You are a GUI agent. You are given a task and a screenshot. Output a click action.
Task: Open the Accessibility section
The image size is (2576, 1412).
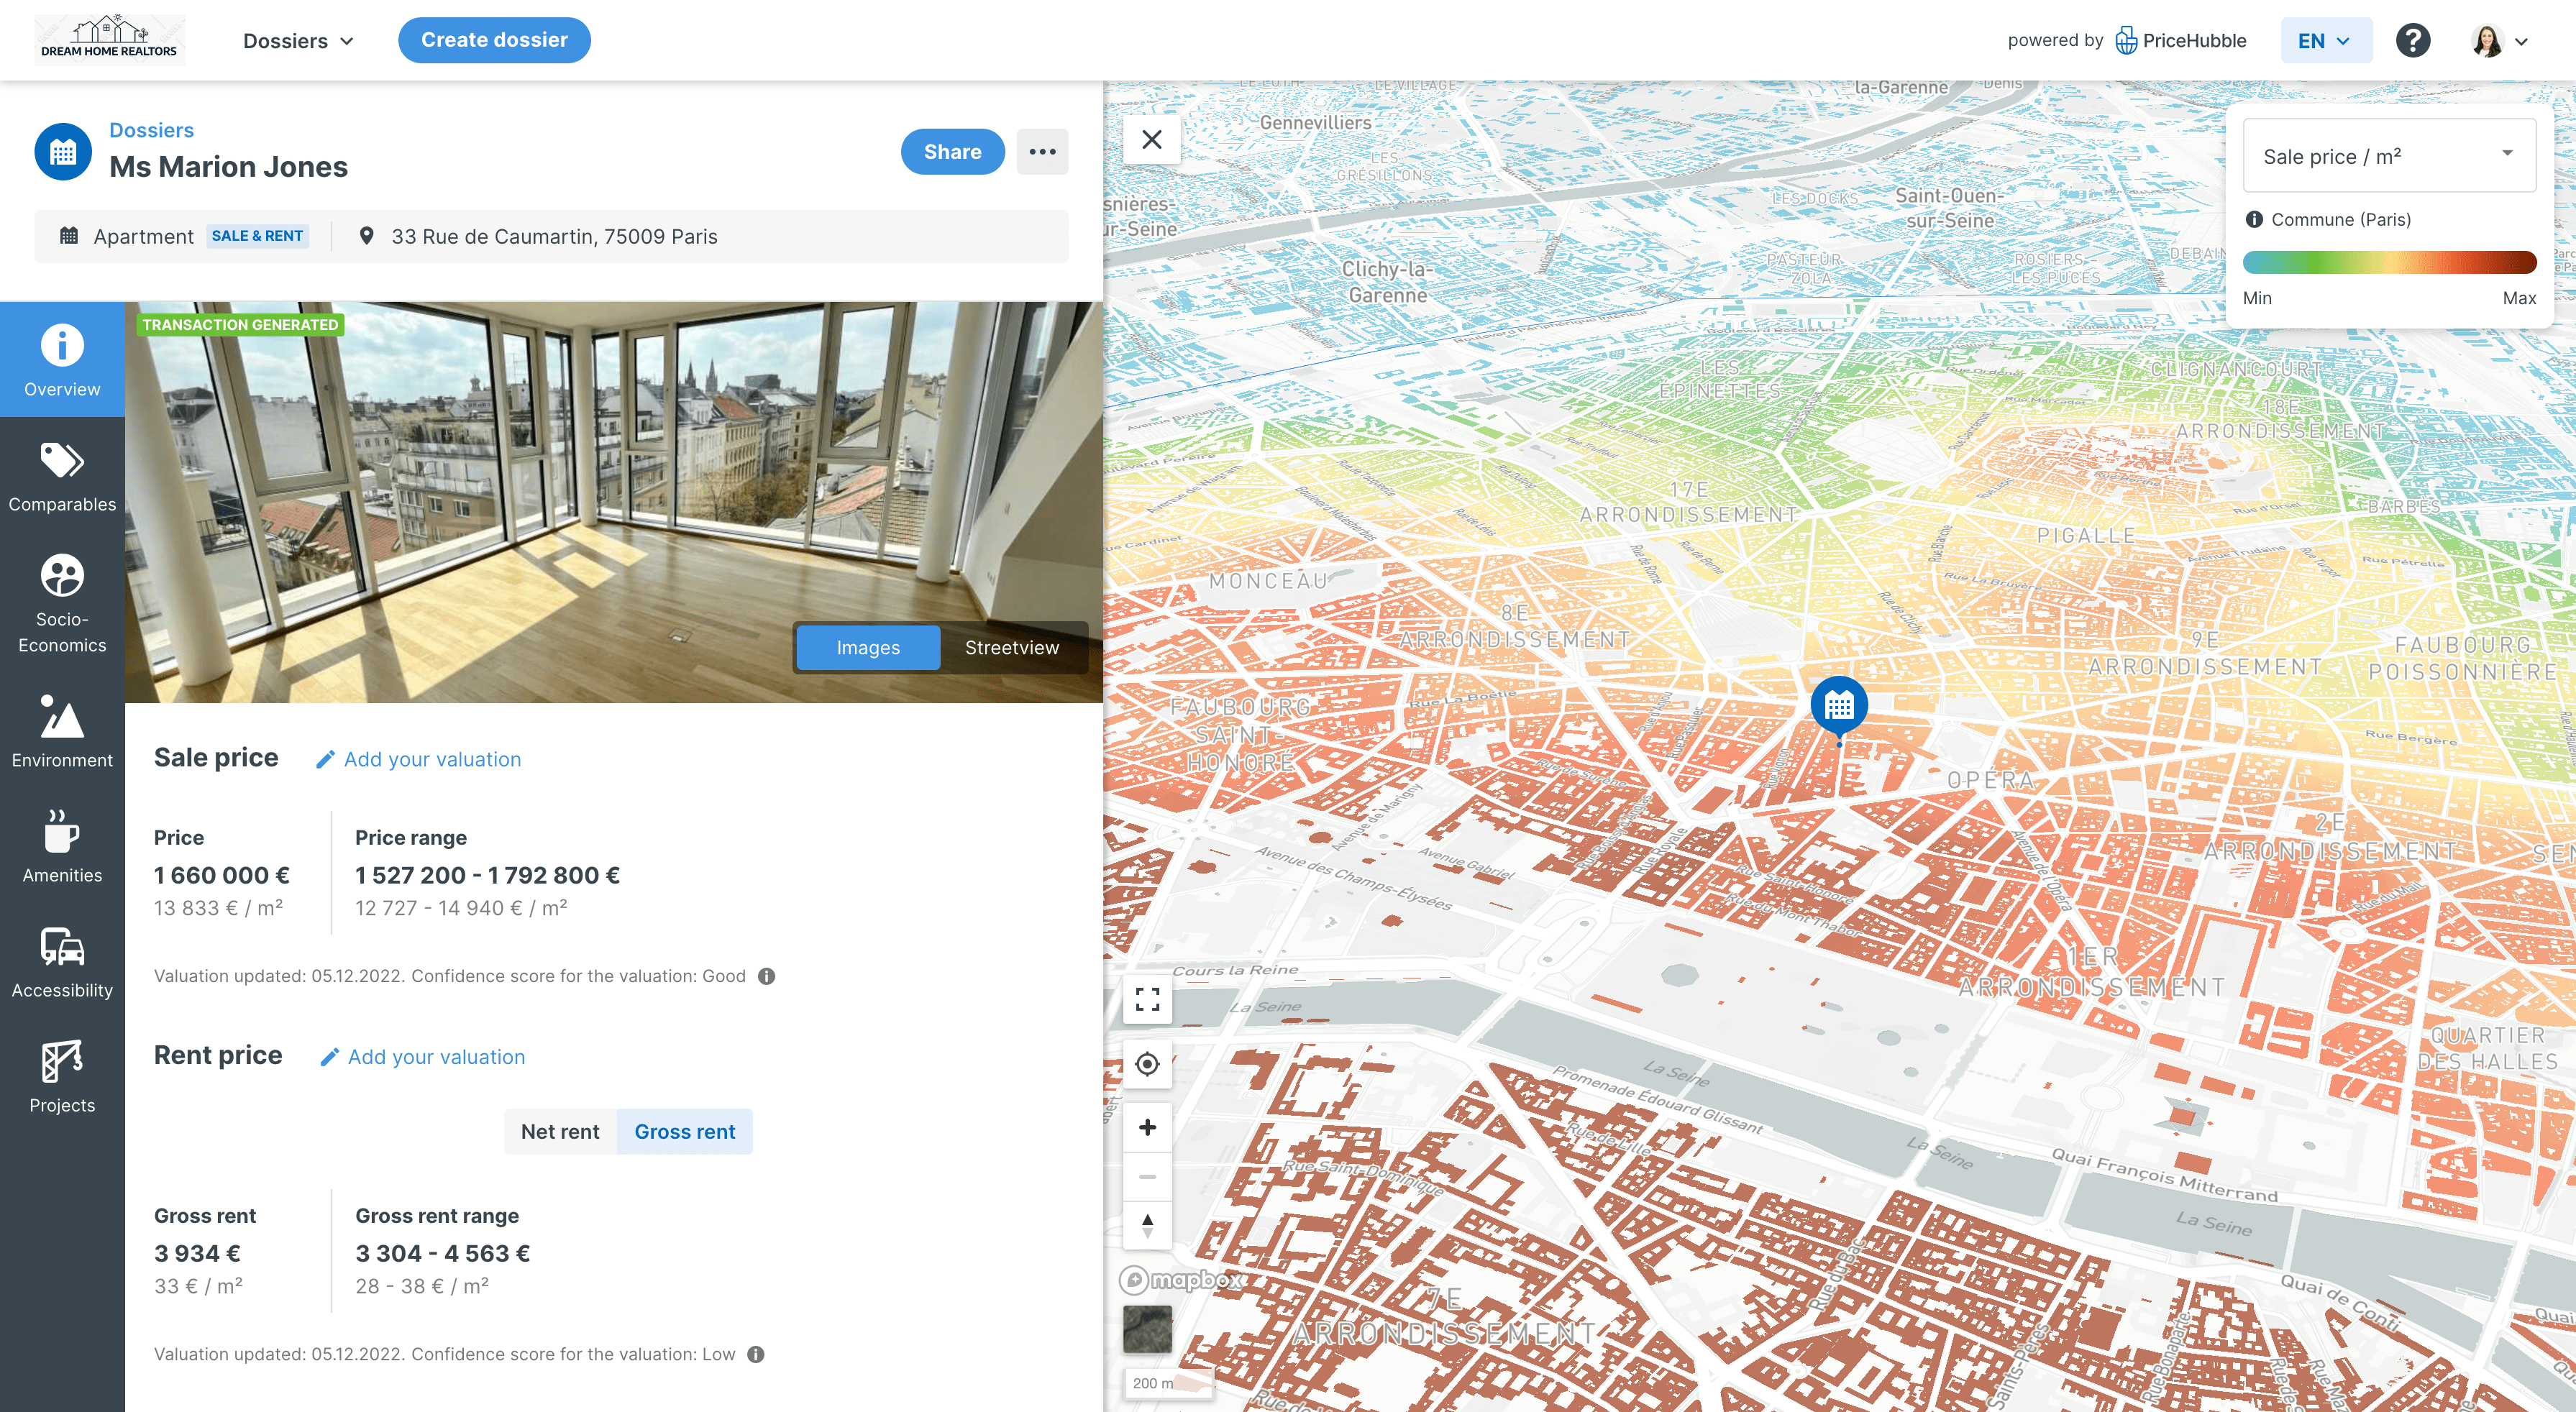tap(61, 963)
